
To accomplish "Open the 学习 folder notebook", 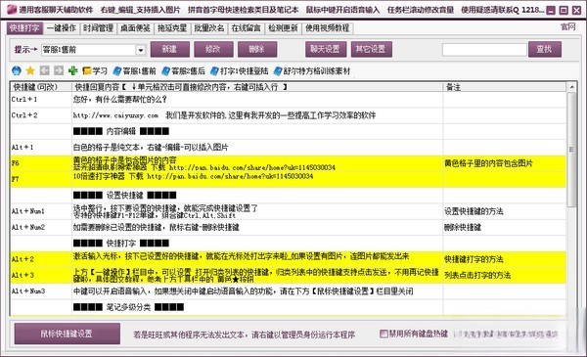I will click(95, 70).
